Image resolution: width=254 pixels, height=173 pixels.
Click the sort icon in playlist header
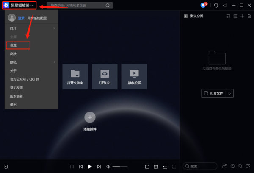(229, 16)
